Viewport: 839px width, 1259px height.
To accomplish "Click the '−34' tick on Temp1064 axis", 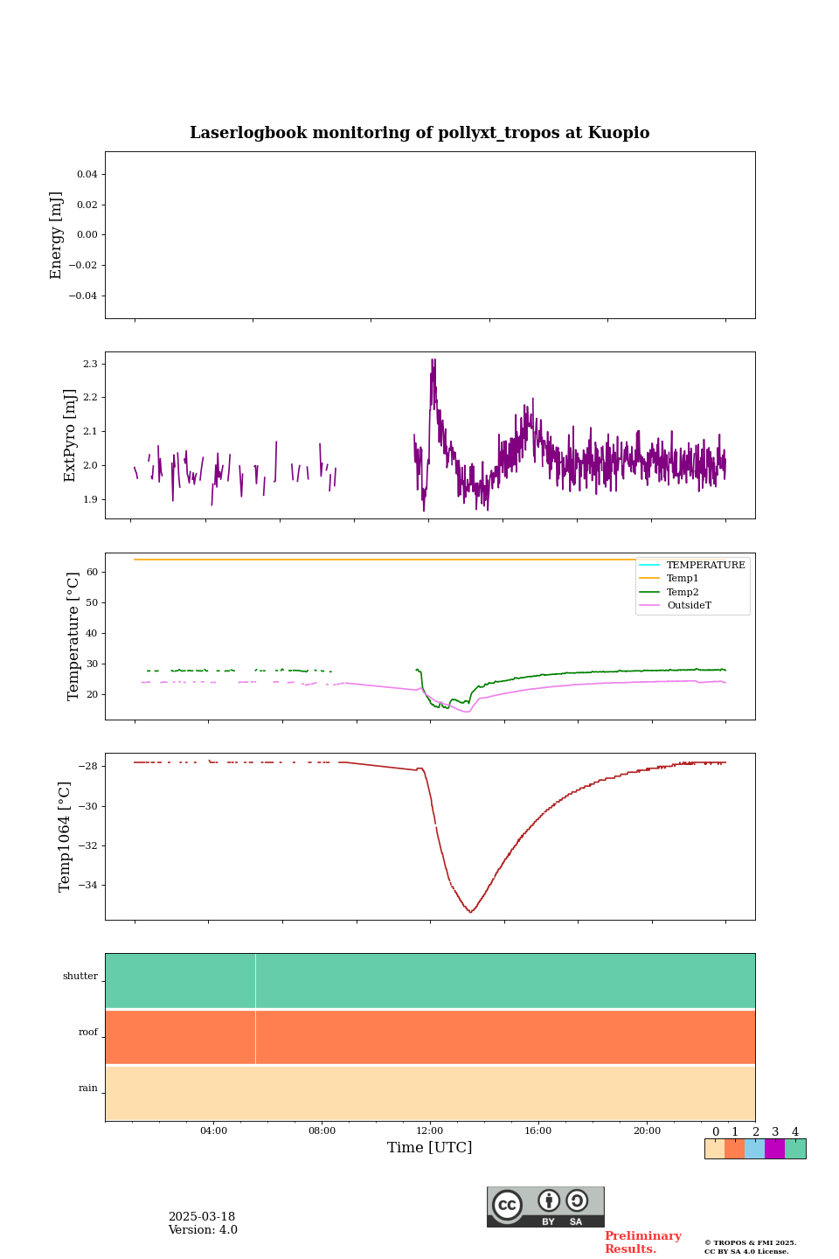I will point(88,886).
